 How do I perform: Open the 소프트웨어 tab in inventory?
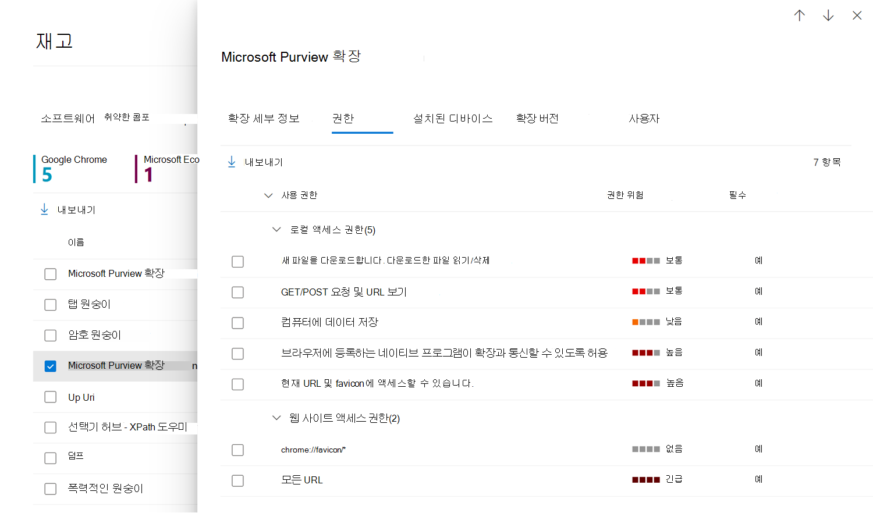[68, 119]
